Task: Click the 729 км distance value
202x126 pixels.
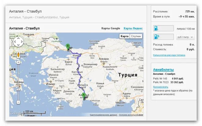Action: point(190,11)
